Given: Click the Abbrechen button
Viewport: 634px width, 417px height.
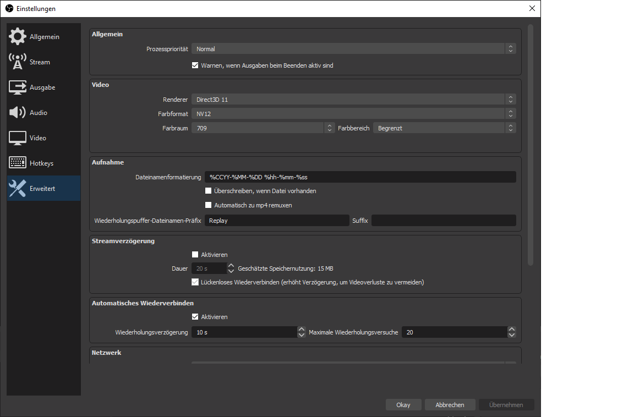Looking at the screenshot, I should tap(450, 404).
